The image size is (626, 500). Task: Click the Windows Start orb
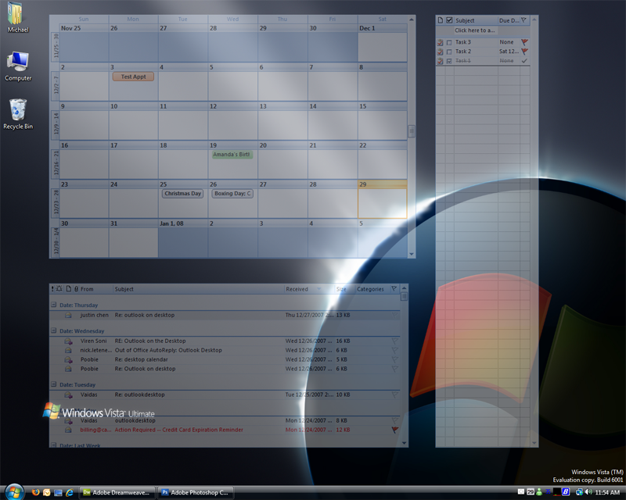(14, 491)
